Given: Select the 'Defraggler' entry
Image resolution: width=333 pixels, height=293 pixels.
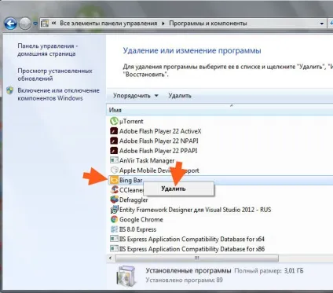Looking at the screenshot, I should (x=134, y=200).
